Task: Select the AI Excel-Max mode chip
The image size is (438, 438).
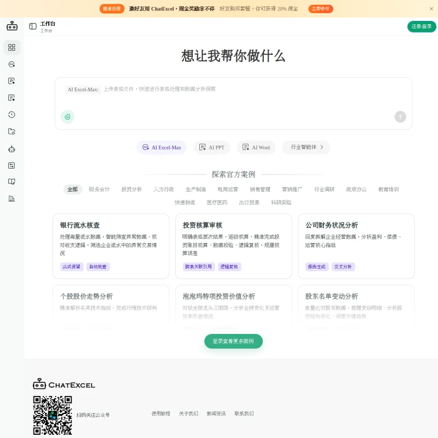Action: coord(162,147)
